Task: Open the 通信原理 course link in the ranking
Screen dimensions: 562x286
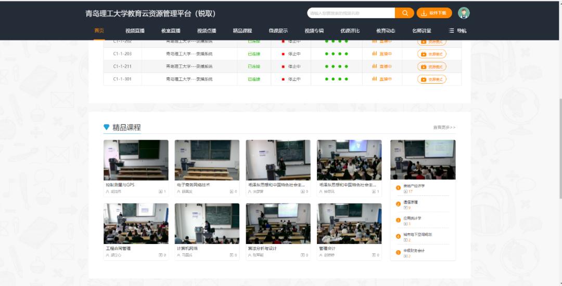Action: point(410,202)
